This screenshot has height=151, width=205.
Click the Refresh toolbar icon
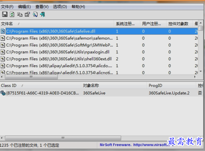coord(12,14)
